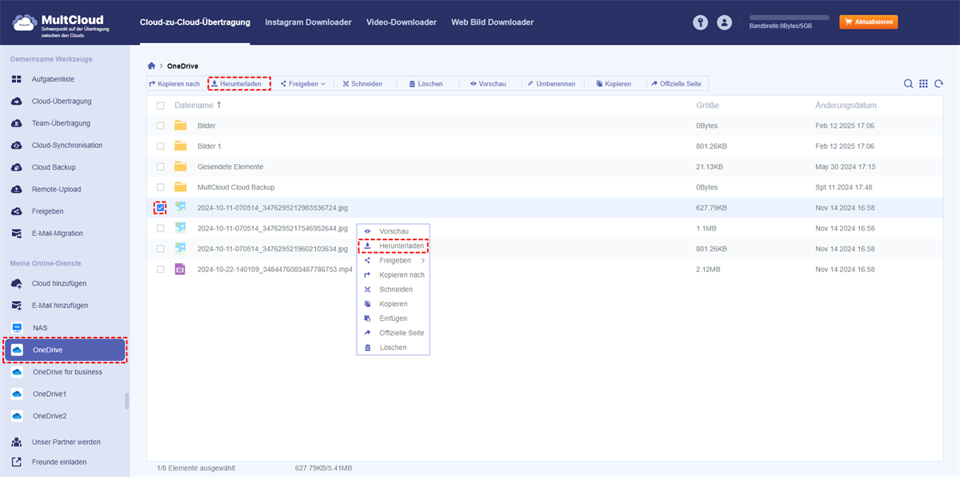The image size is (960, 477).
Task: Click the search magnifier icon
Action: [908, 84]
